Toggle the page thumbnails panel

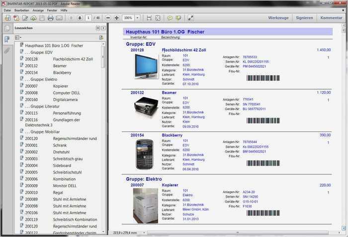pyautogui.click(x=6, y=28)
